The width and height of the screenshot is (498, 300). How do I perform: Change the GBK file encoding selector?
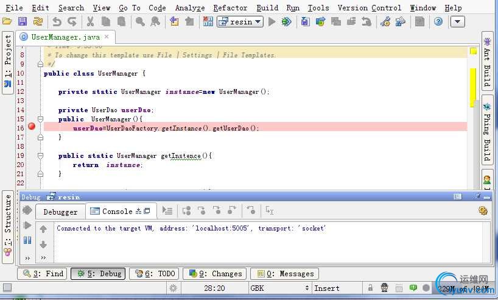pos(279,288)
